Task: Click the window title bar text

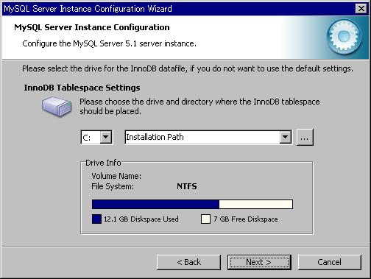Action: (88, 9)
